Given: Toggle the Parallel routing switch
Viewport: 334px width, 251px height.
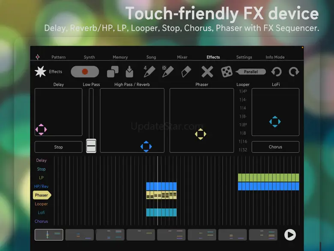Looking at the screenshot, I should 251,72.
